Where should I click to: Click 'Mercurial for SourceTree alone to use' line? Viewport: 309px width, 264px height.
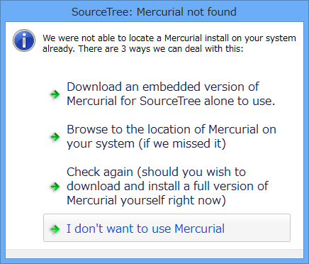click(x=171, y=101)
